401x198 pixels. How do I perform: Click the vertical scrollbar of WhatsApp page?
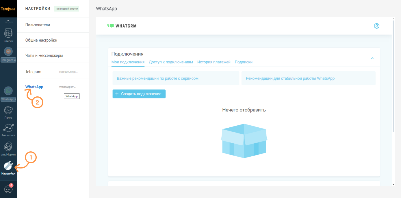coord(393,76)
